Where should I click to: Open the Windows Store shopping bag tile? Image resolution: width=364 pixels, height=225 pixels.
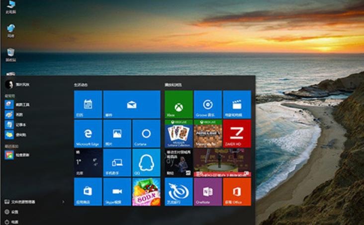pos(88,192)
